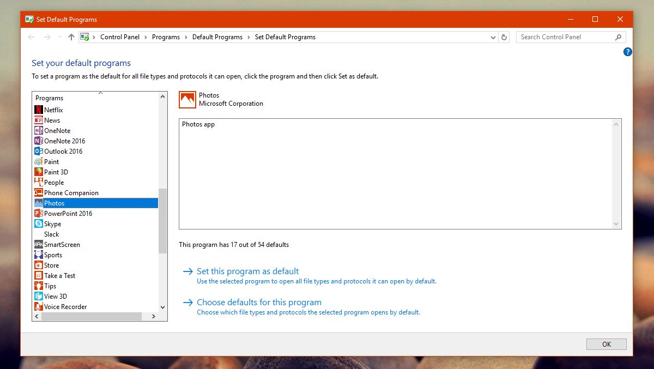This screenshot has height=369, width=654.
Task: Click the Outlook 2016 icon
Action: pos(38,152)
